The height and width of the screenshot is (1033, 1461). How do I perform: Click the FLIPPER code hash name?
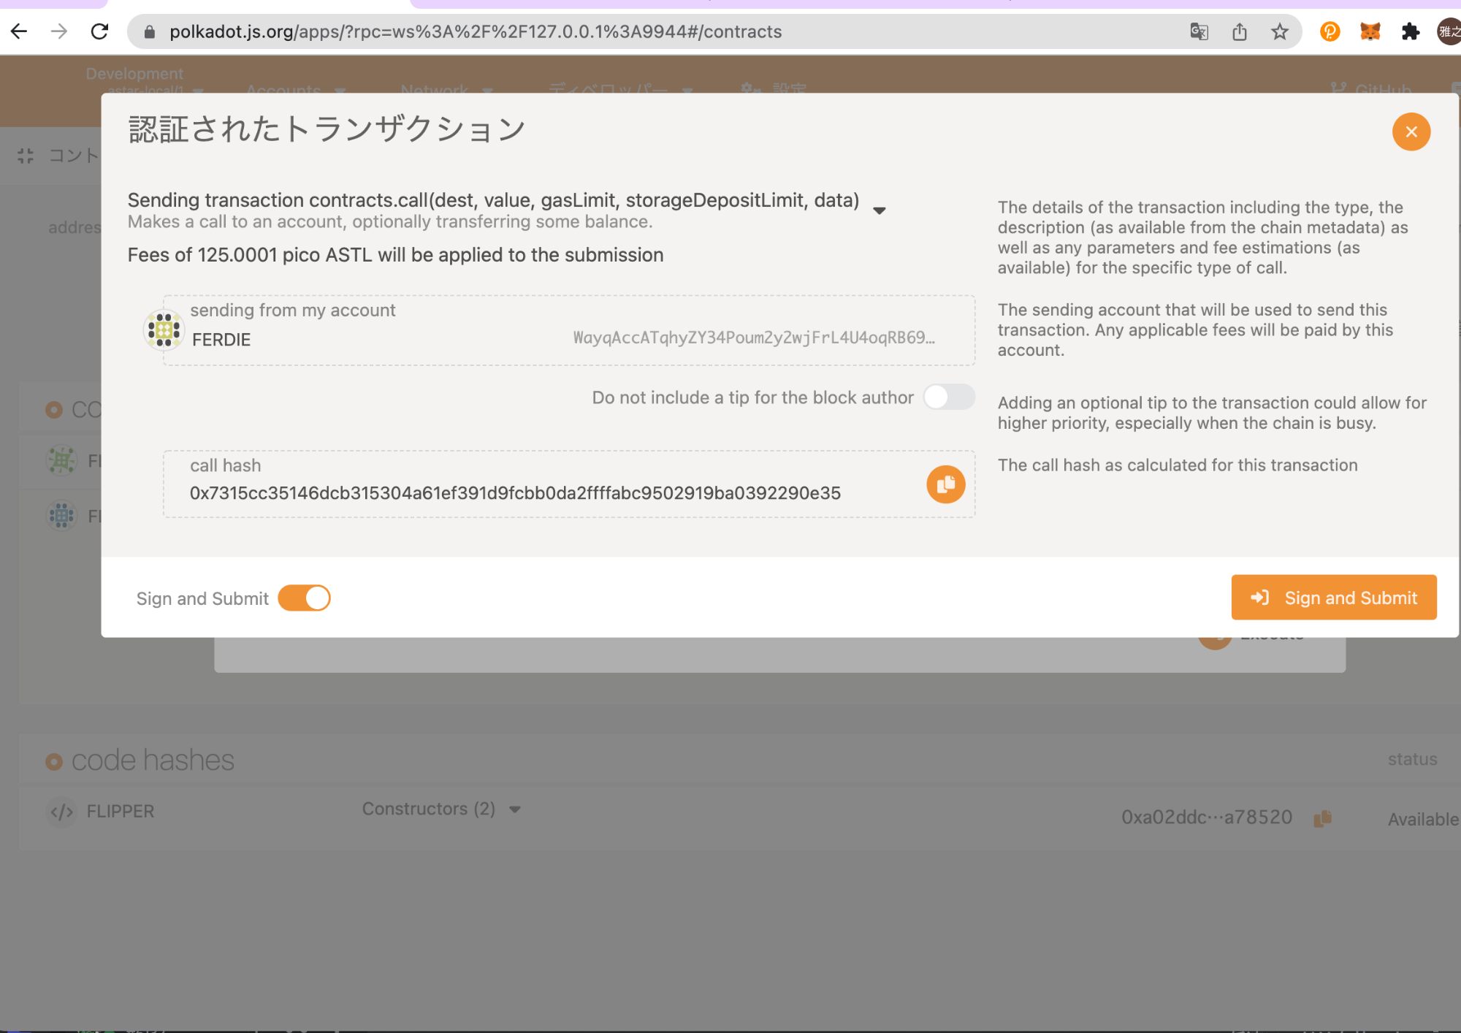121,811
